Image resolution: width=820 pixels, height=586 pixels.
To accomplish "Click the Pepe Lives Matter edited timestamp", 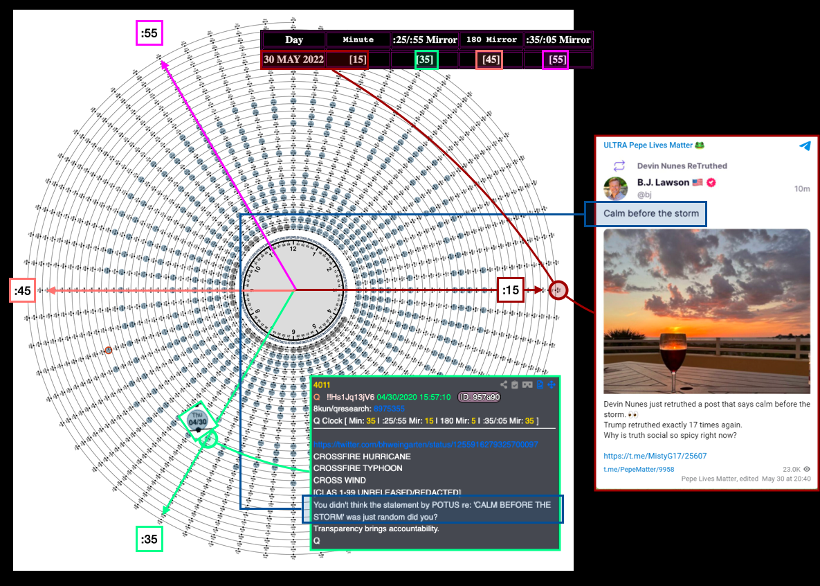I will pos(746,479).
